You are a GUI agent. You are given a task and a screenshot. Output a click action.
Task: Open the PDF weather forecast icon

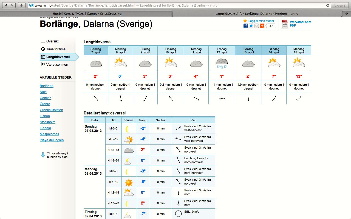(285, 24)
